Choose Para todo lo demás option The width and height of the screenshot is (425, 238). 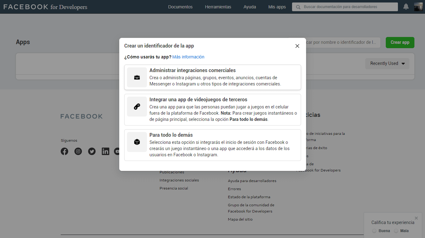coord(213,145)
